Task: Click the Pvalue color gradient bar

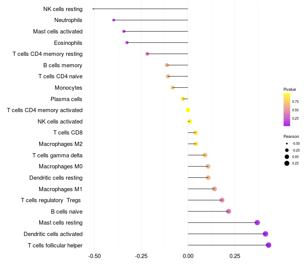Action: [287, 109]
